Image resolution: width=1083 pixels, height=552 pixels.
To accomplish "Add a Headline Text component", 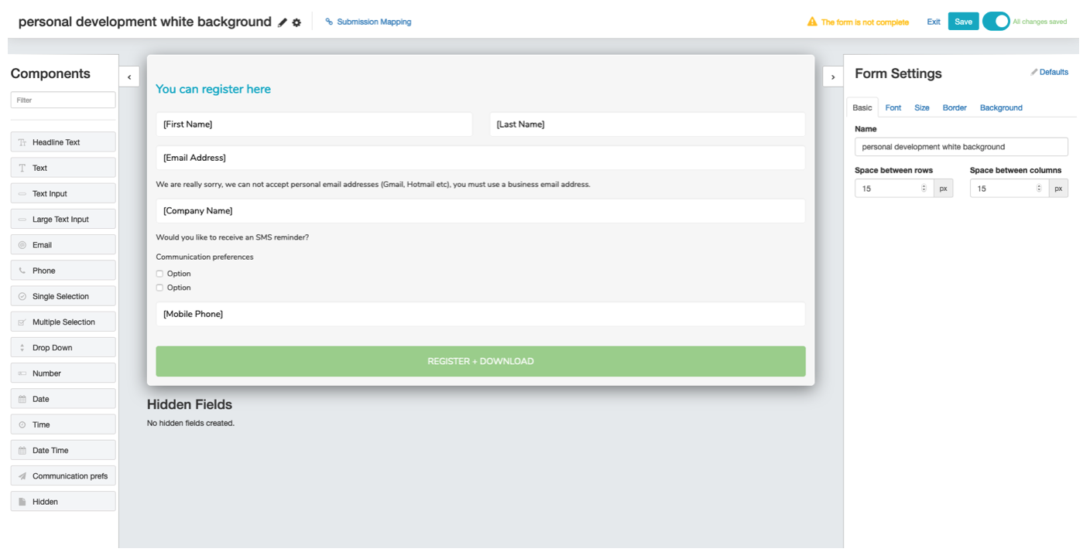I will click(x=63, y=142).
